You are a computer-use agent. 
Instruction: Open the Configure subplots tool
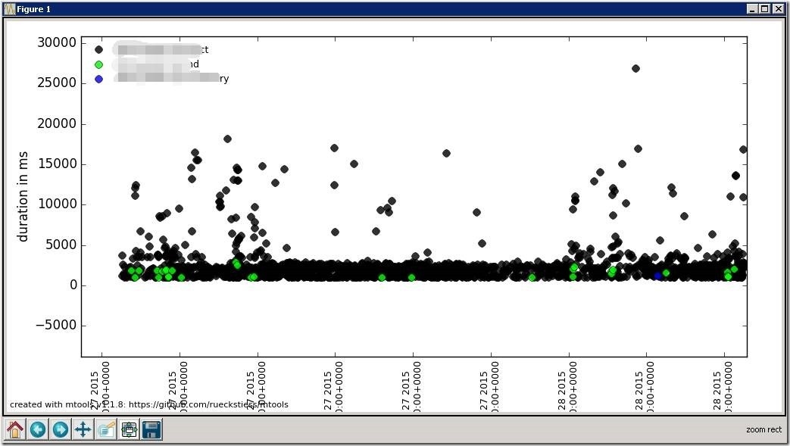(129, 430)
